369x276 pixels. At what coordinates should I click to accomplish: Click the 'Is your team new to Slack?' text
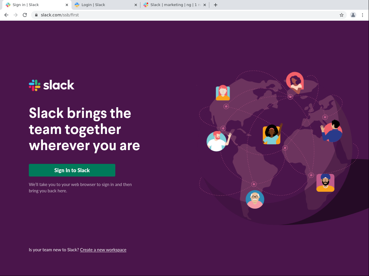pyautogui.click(x=54, y=250)
